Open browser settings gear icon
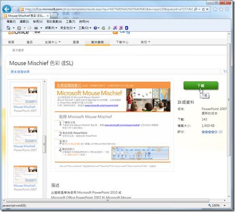 [227, 9]
